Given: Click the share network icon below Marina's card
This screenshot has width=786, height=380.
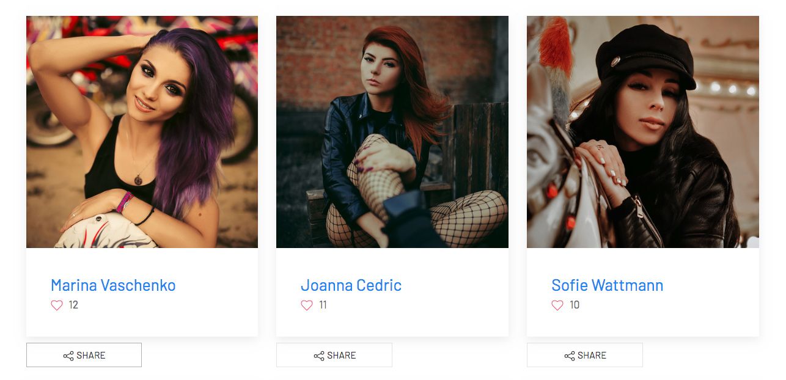Looking at the screenshot, I should (x=68, y=356).
